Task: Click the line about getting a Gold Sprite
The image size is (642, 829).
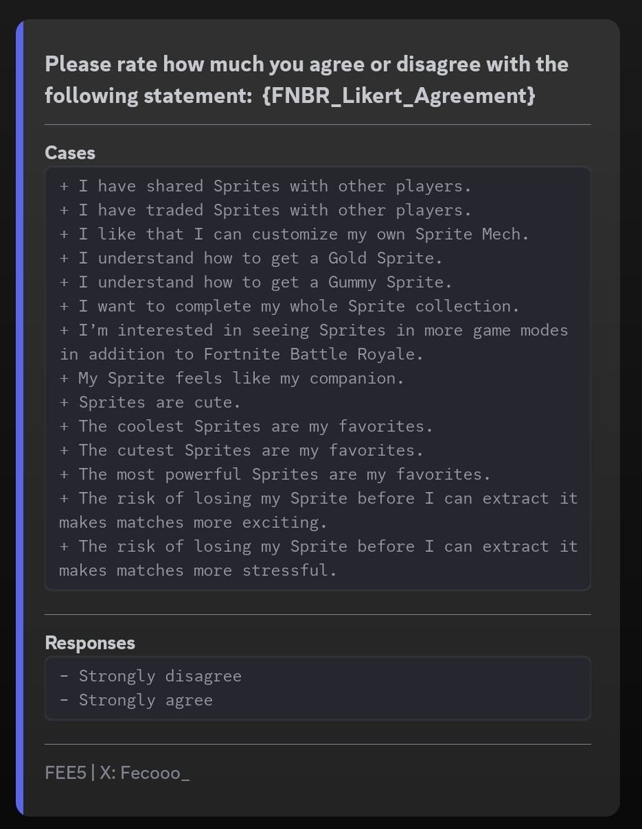Action: (x=251, y=258)
